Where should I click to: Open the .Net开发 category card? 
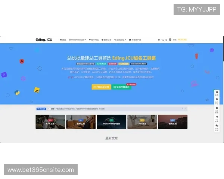(142, 122)
